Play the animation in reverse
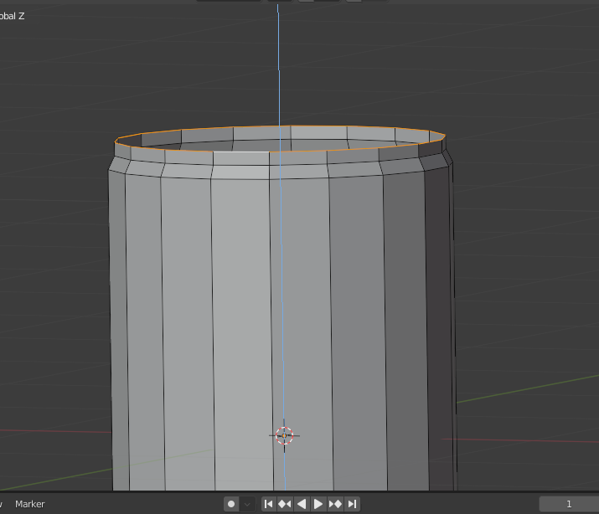The image size is (599, 514). [x=302, y=504]
